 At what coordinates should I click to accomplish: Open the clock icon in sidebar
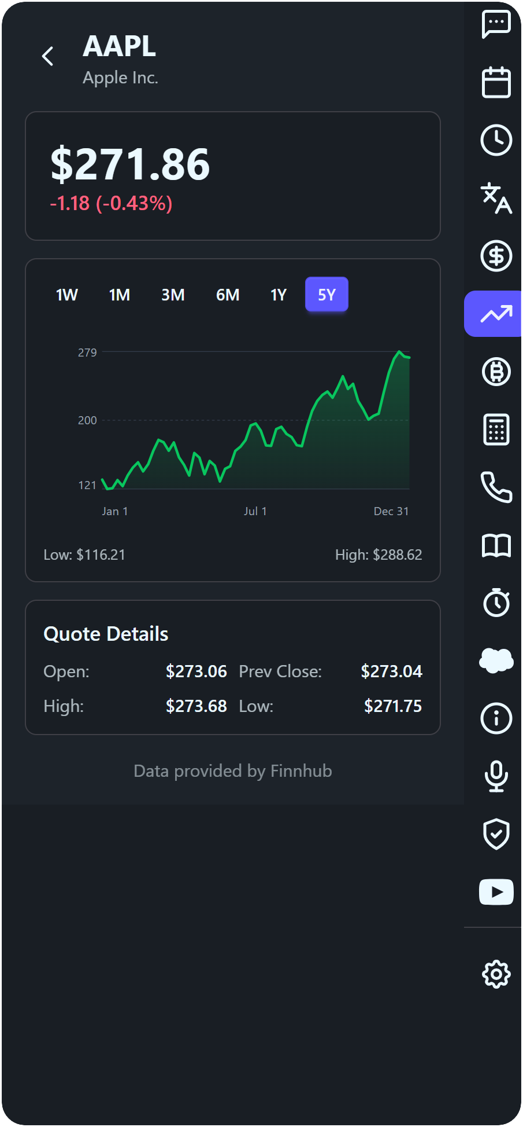pos(496,140)
